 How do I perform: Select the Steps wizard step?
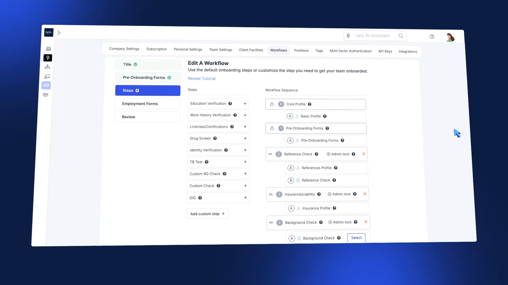coord(148,91)
